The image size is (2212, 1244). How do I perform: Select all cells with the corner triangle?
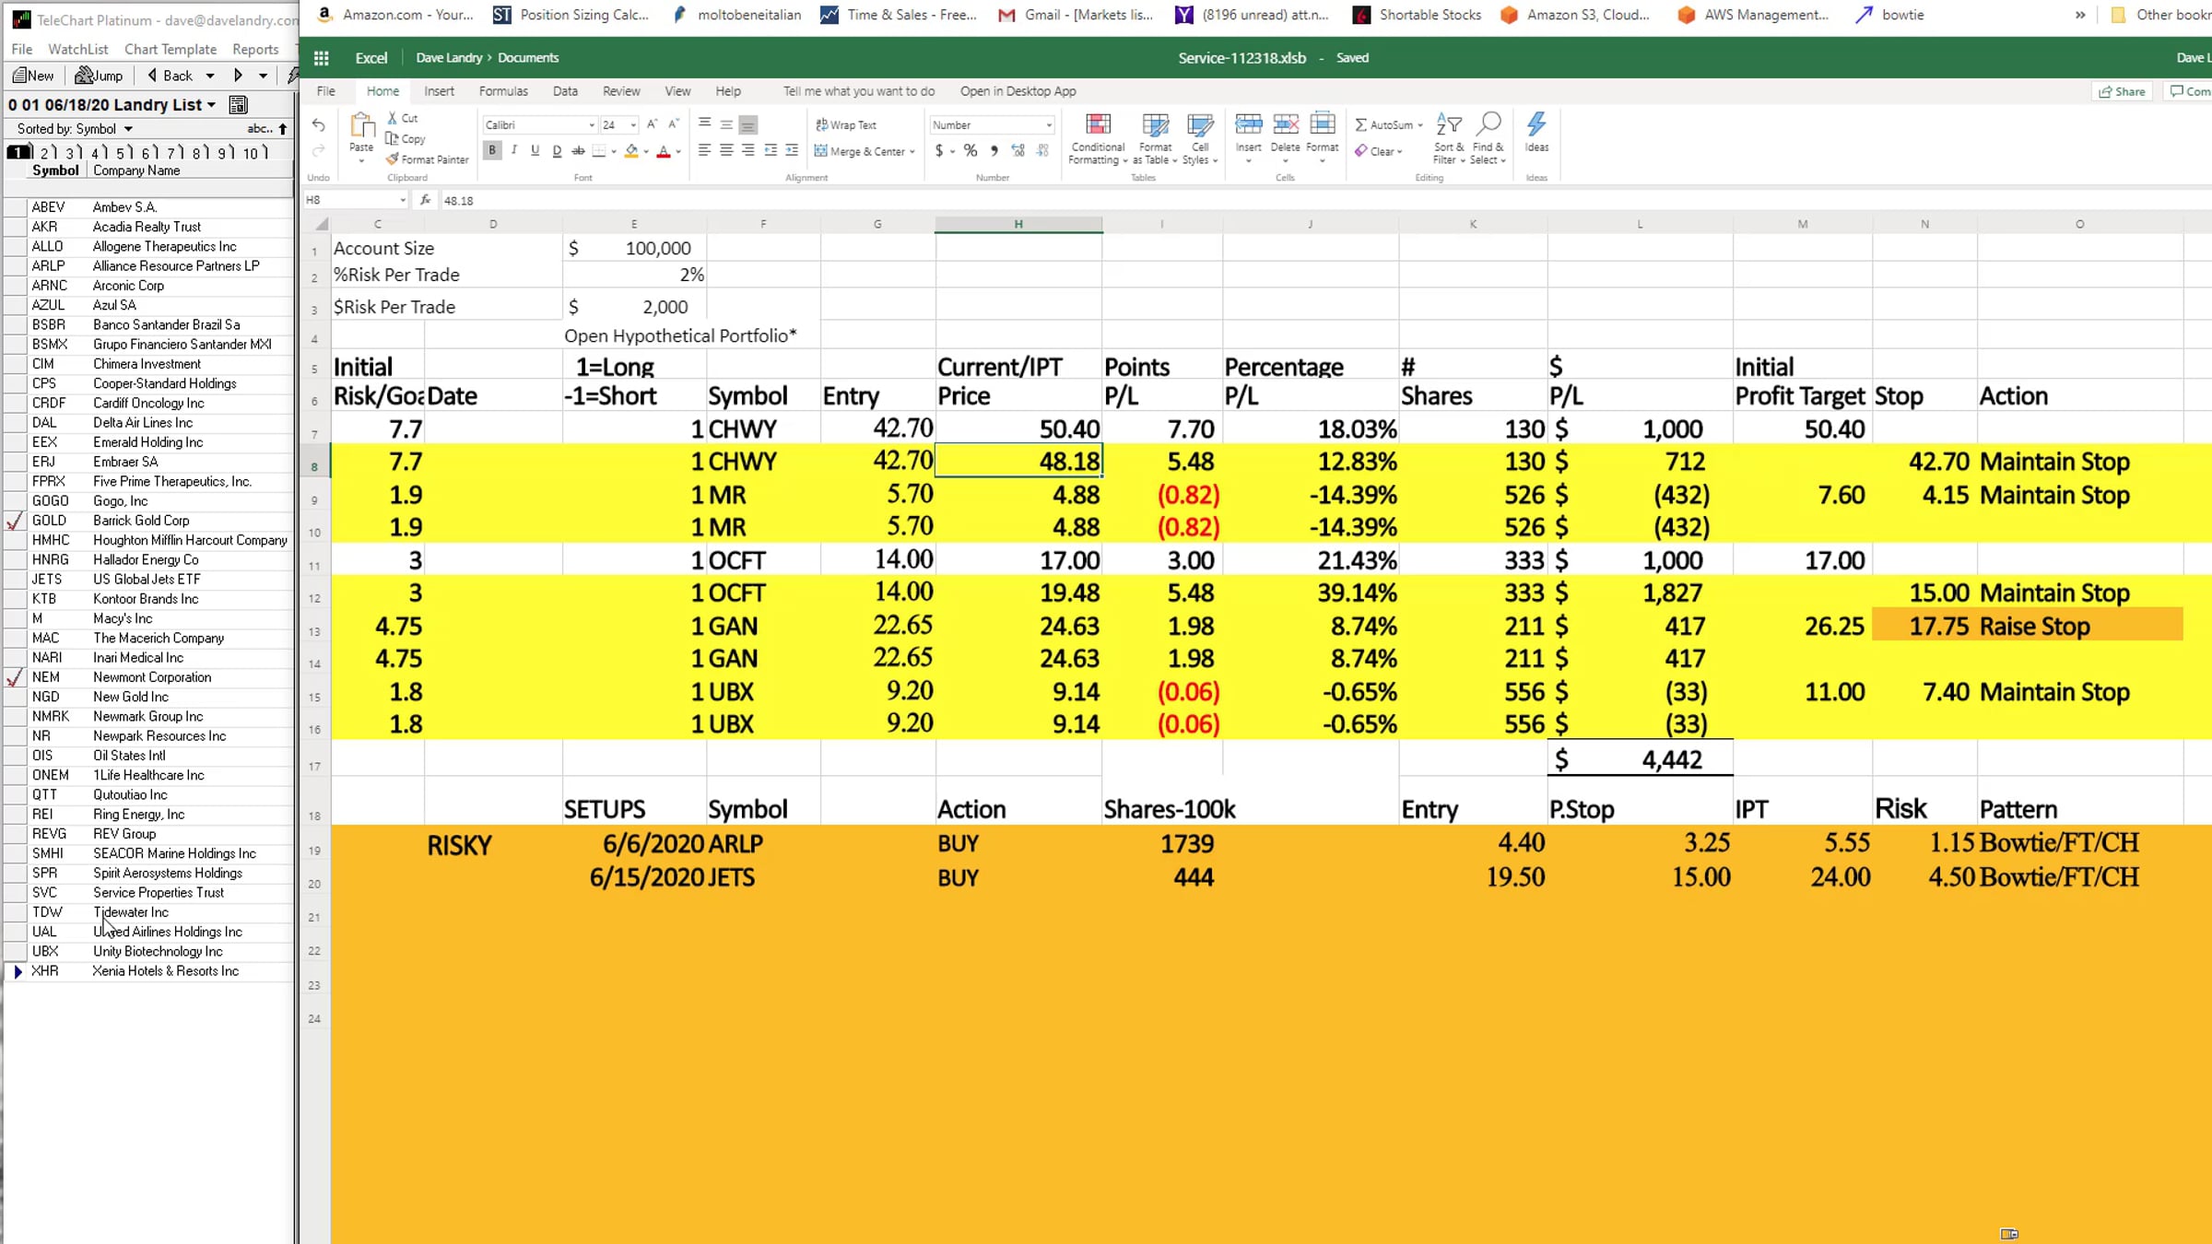point(322,224)
